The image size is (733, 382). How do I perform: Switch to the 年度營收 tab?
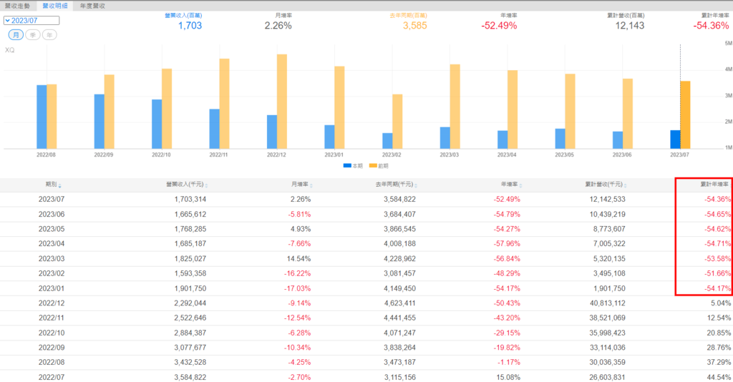pos(92,6)
